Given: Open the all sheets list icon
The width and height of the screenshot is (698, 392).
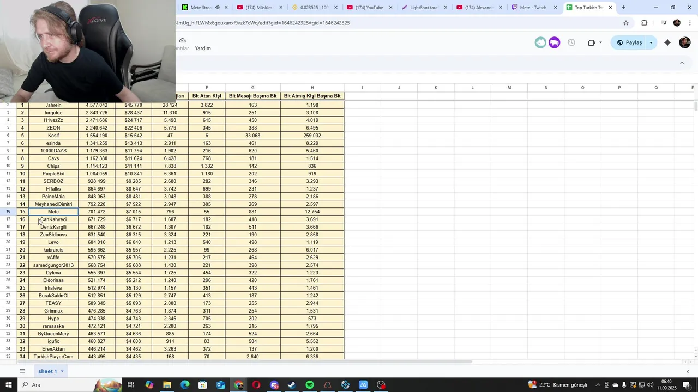Looking at the screenshot, I should tap(22, 371).
